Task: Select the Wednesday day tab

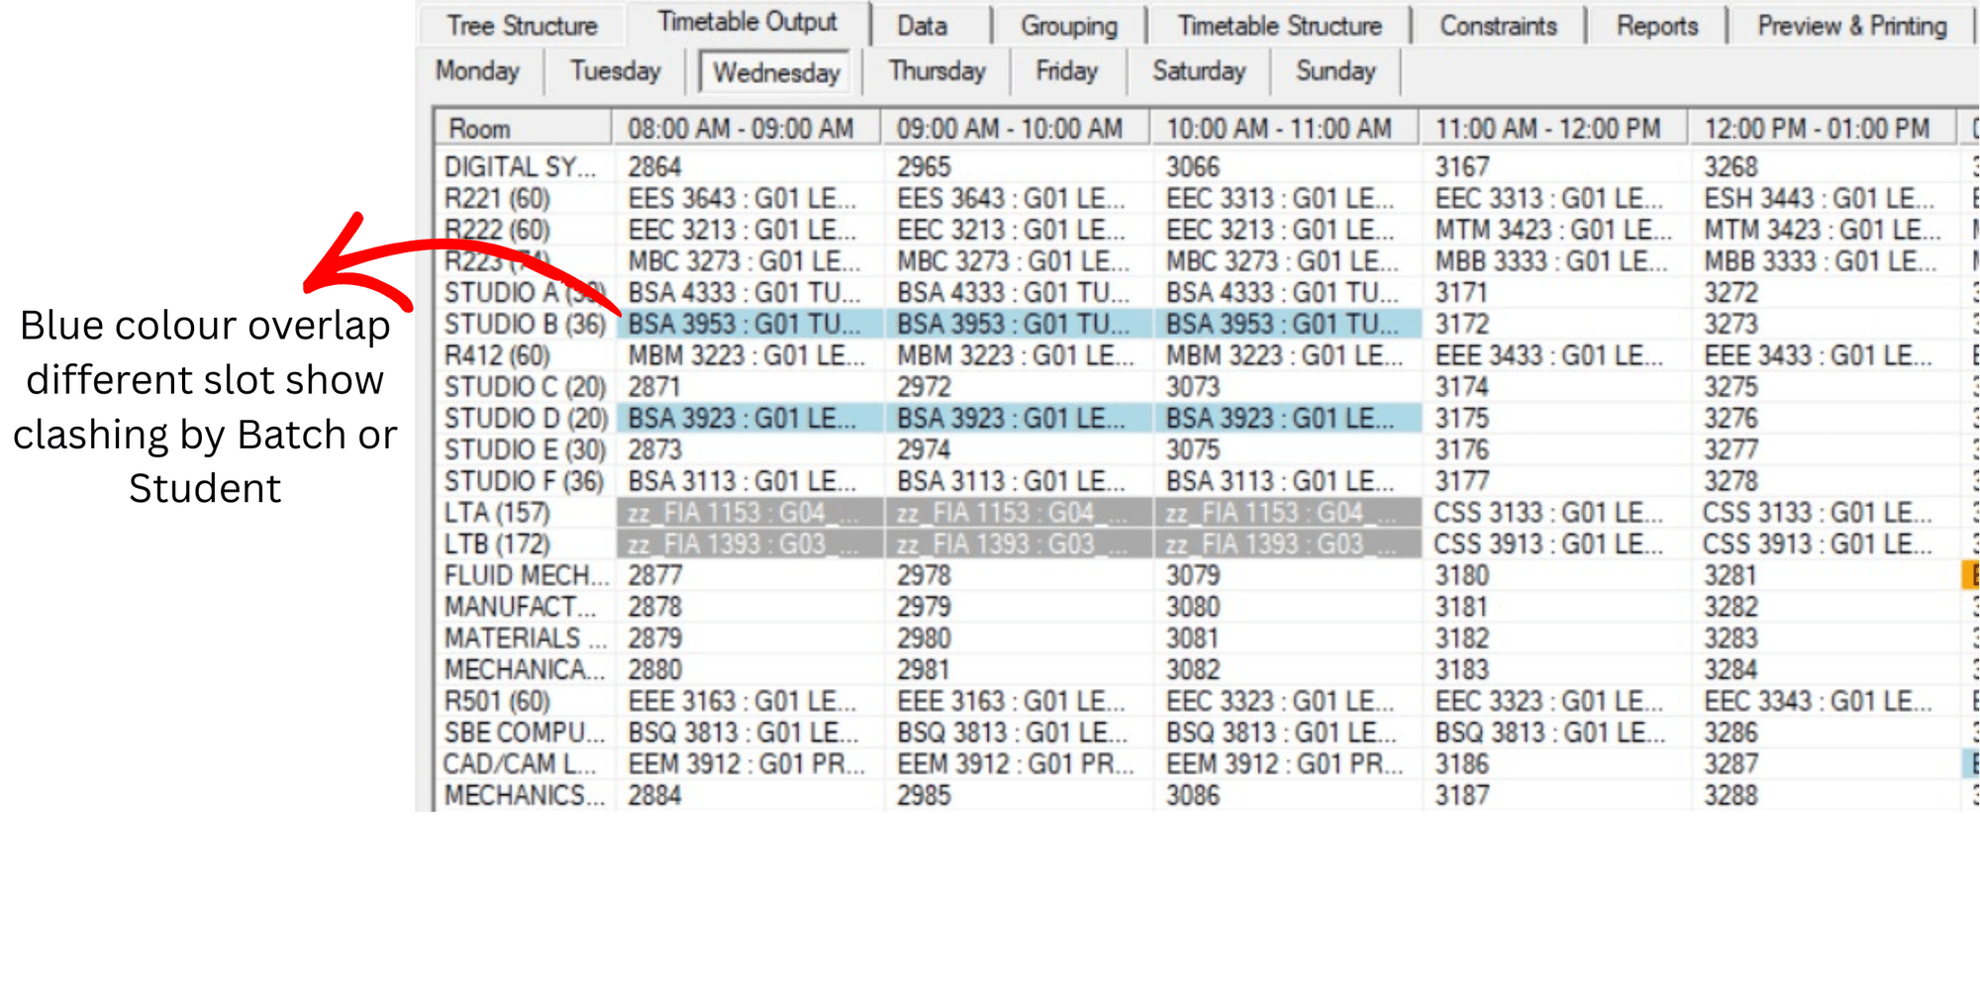Action: (x=776, y=72)
